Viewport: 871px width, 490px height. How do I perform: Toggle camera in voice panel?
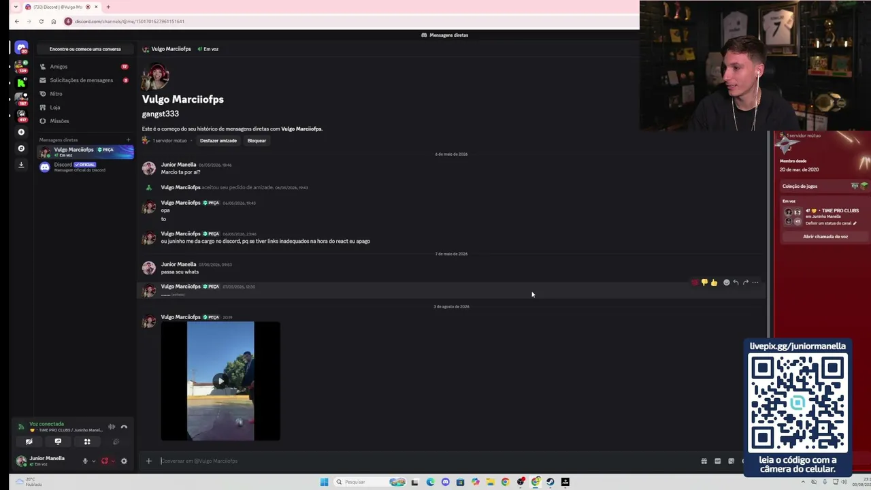tap(29, 442)
